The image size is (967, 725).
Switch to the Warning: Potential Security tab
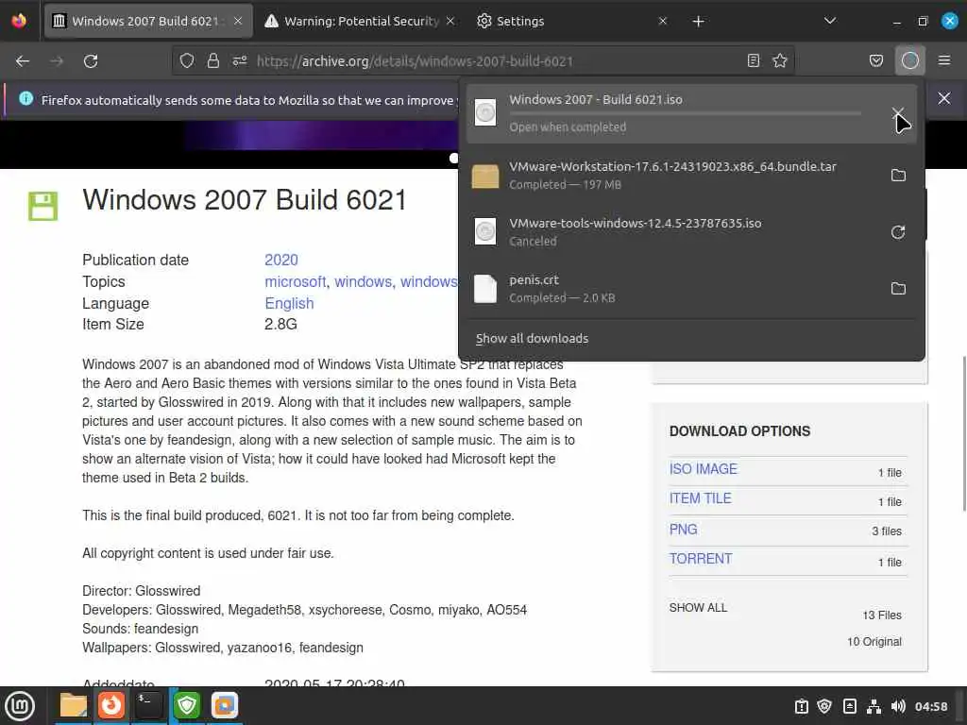pos(361,21)
